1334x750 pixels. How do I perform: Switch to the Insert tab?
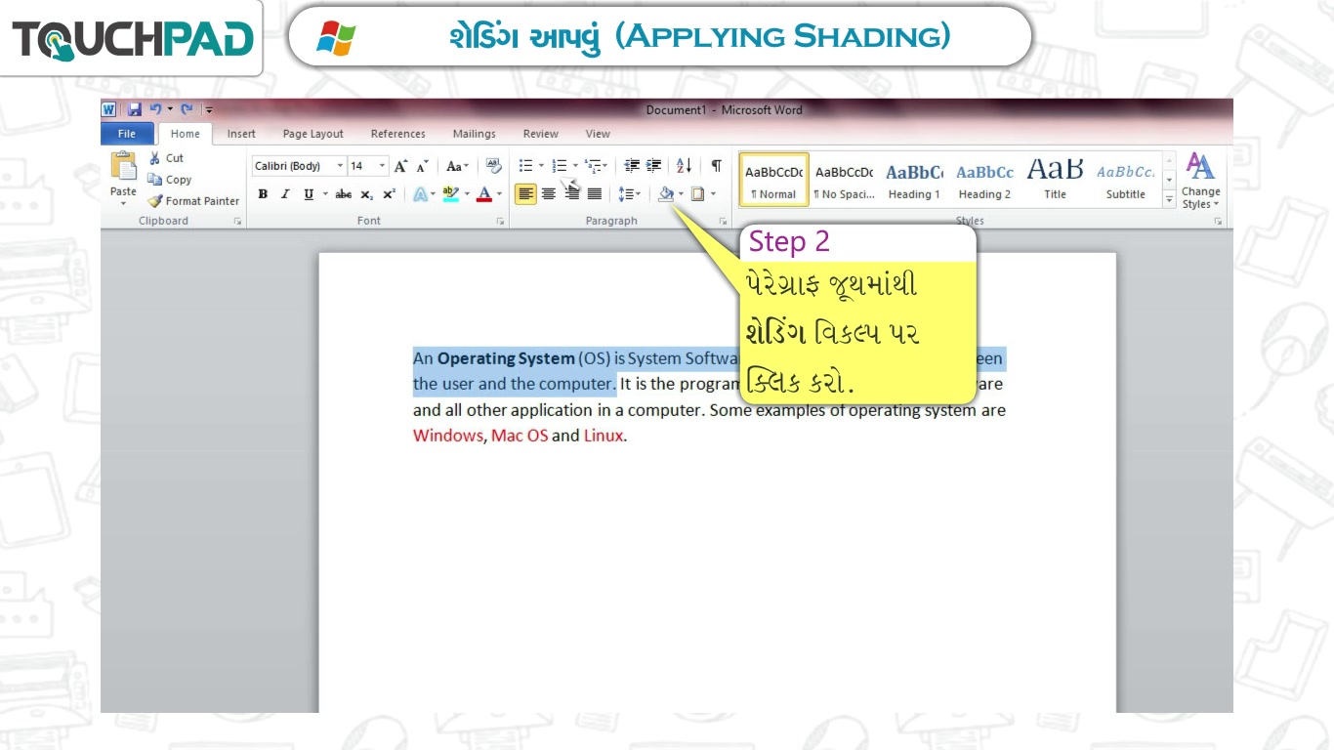click(241, 134)
